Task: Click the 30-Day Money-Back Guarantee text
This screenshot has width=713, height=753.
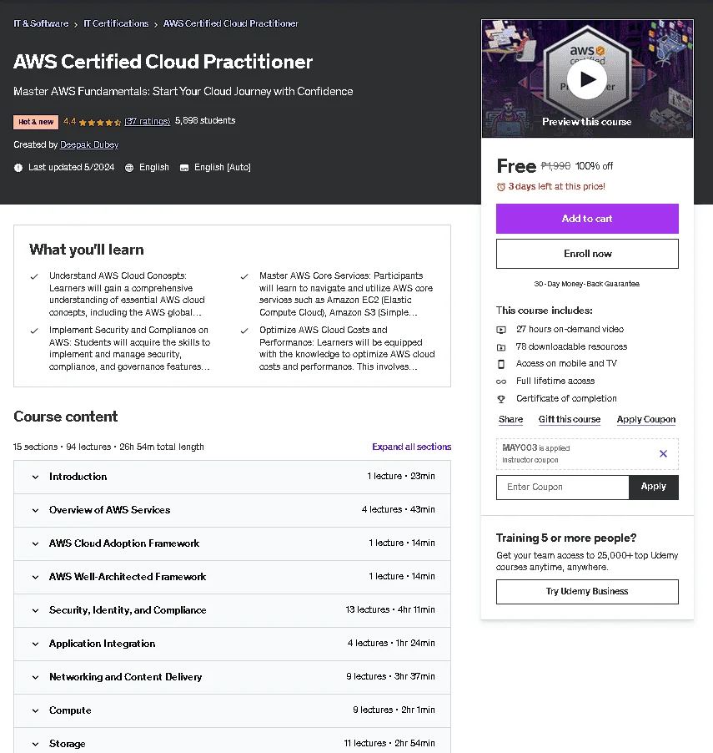Action: (x=587, y=284)
